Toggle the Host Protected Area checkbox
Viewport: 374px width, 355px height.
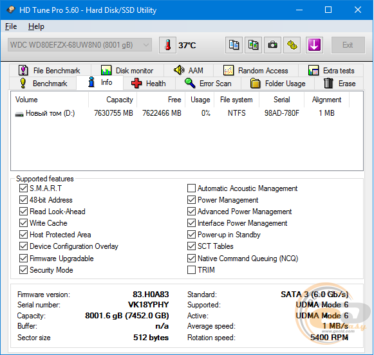pos(23,235)
